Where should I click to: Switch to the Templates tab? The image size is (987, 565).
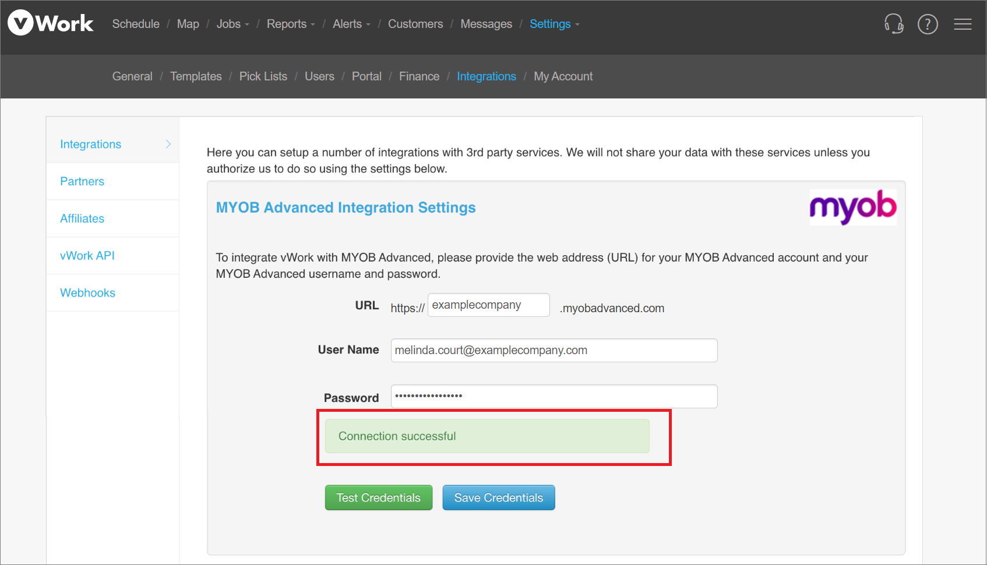[196, 76]
